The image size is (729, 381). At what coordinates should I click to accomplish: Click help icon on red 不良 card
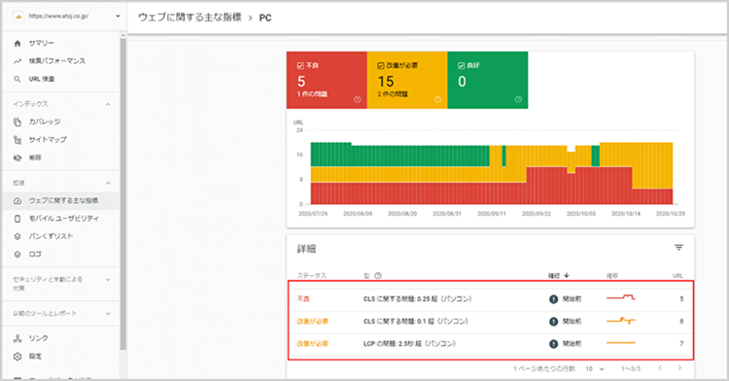point(357,99)
